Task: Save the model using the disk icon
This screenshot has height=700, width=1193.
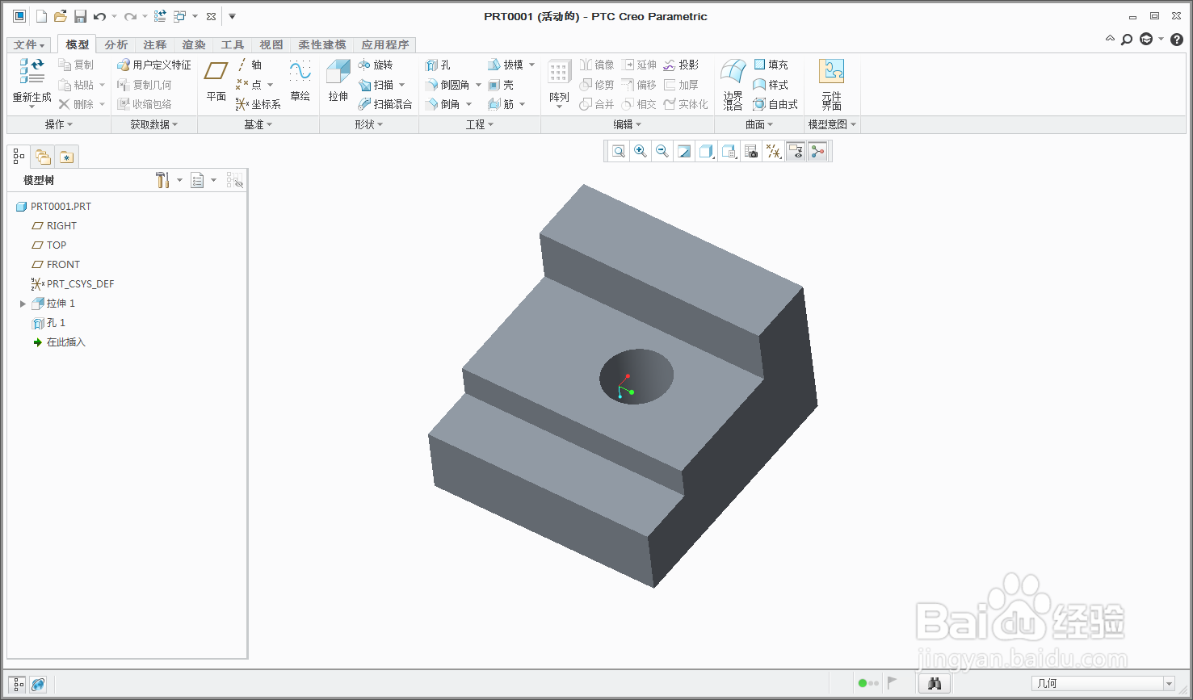Action: [x=80, y=16]
